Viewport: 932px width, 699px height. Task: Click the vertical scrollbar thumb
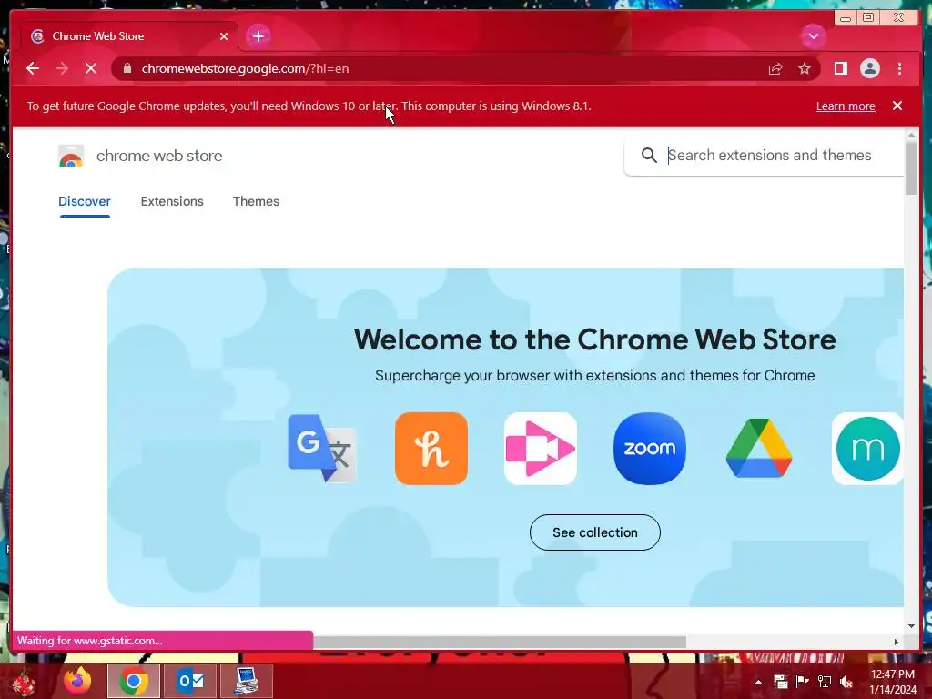(x=911, y=167)
